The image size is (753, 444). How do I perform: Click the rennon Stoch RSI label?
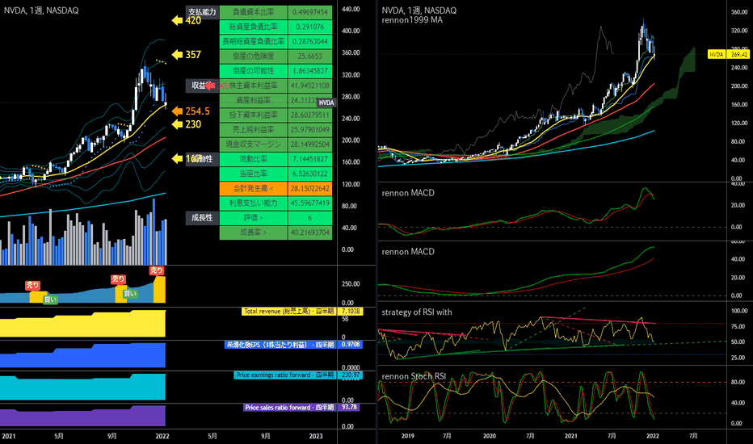click(x=414, y=376)
